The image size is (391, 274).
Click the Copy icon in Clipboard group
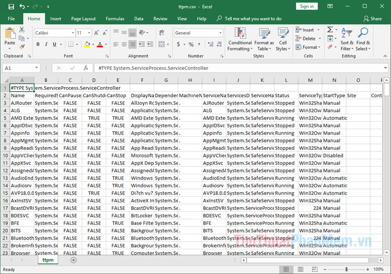click(x=22, y=38)
